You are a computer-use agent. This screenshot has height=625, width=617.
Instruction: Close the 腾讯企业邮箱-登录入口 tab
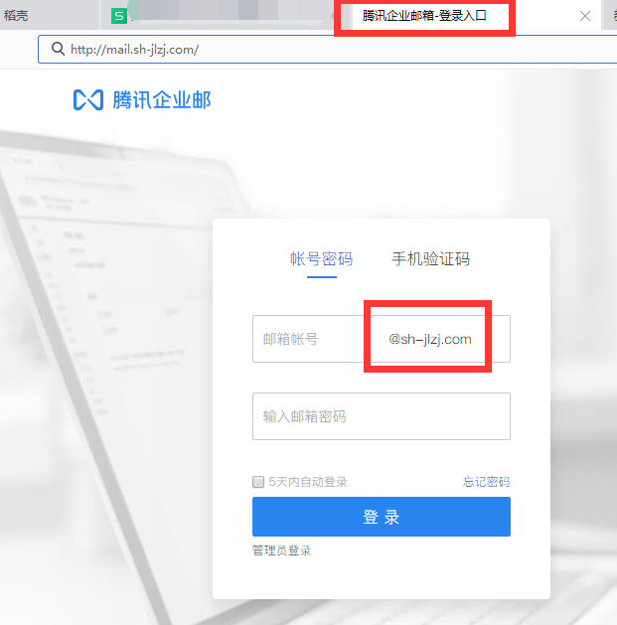(585, 16)
